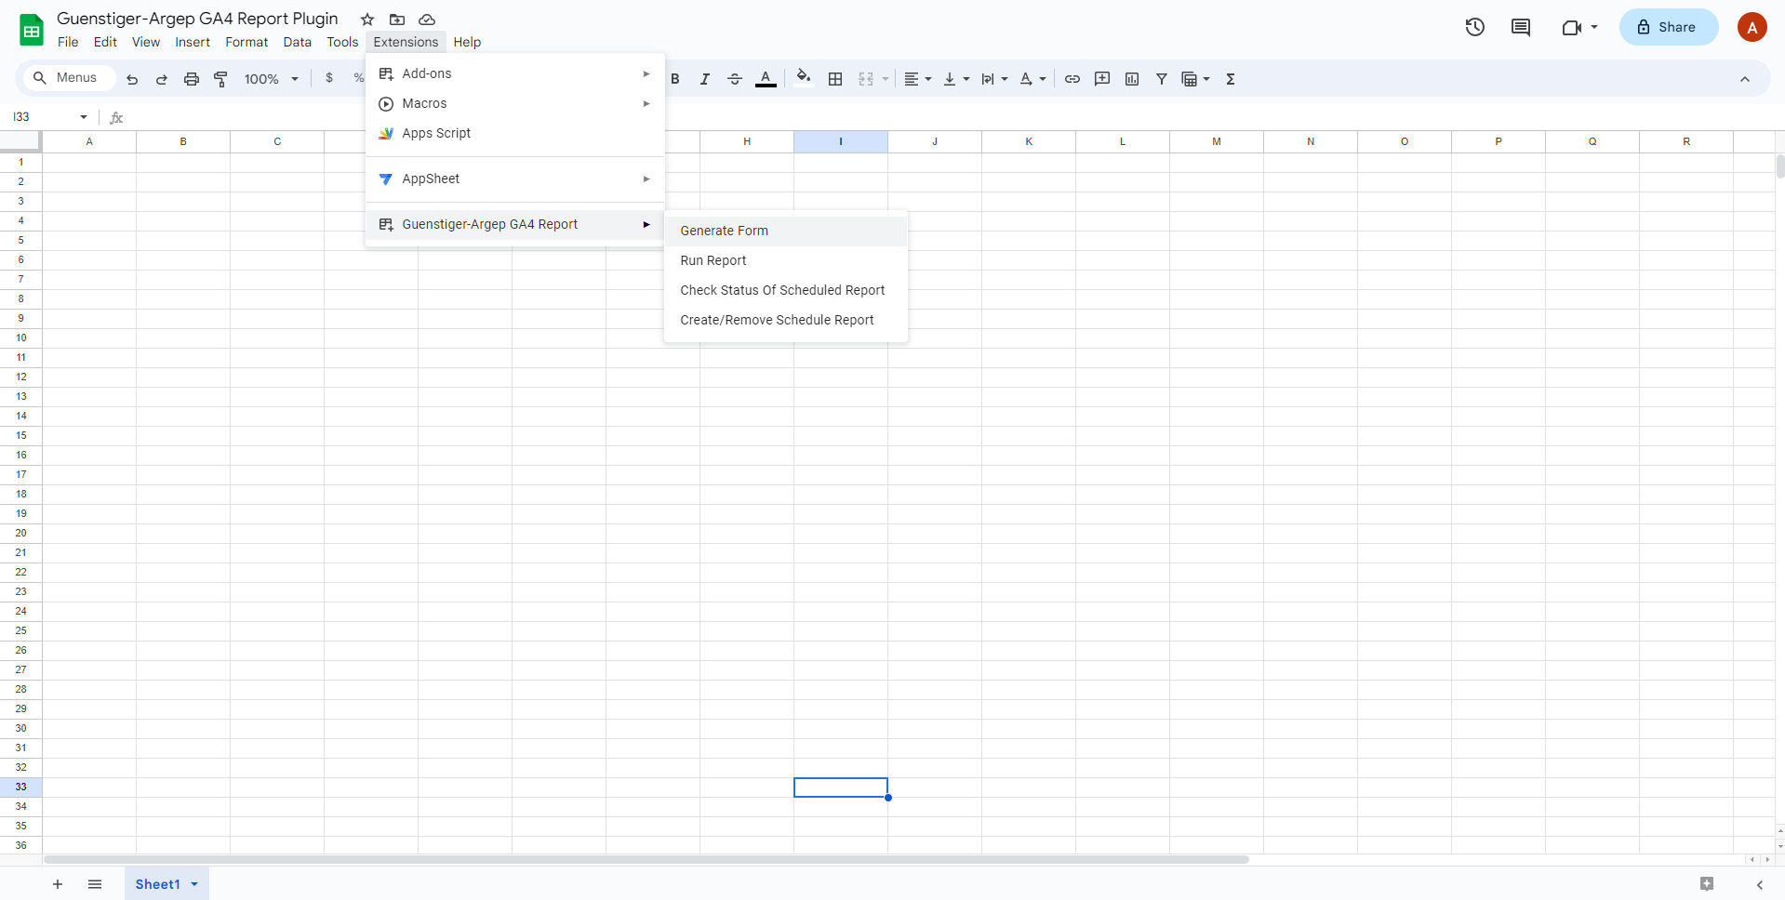
Task: Add a new sheet
Action: [58, 884]
